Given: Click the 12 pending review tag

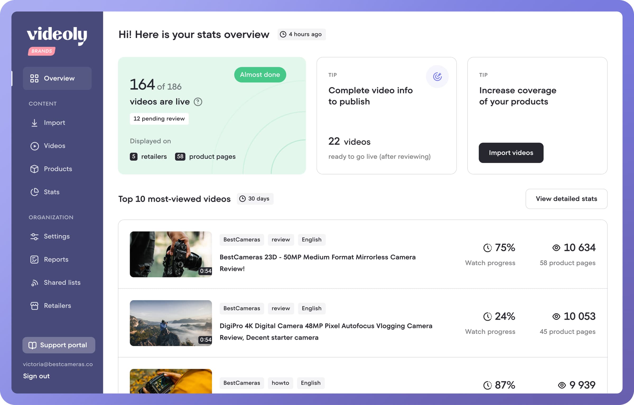Looking at the screenshot, I should coord(159,119).
